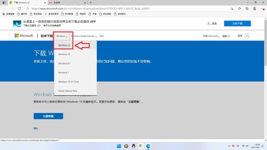This screenshot has height=150, width=267.
Task: Open site search with magnifier icon
Action: tap(226, 36)
